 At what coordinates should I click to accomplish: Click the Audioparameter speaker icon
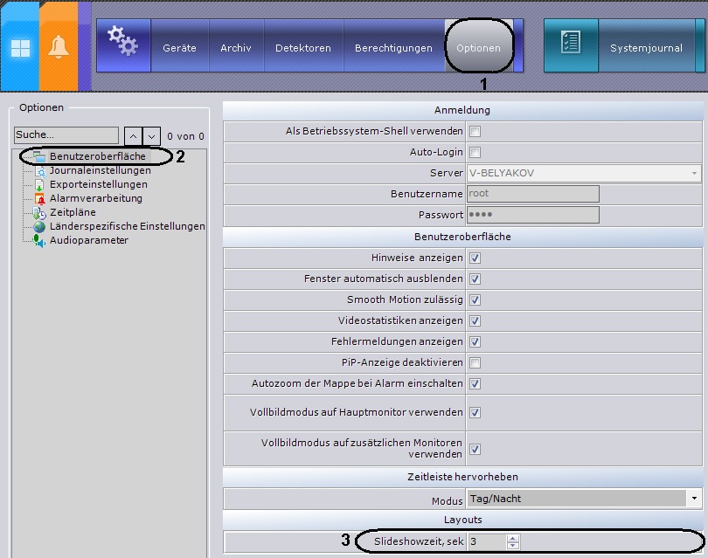pos(39,240)
